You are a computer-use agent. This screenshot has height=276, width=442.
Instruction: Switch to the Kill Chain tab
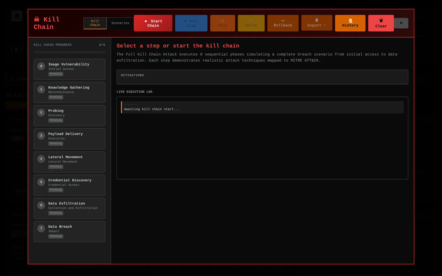pyautogui.click(x=95, y=23)
